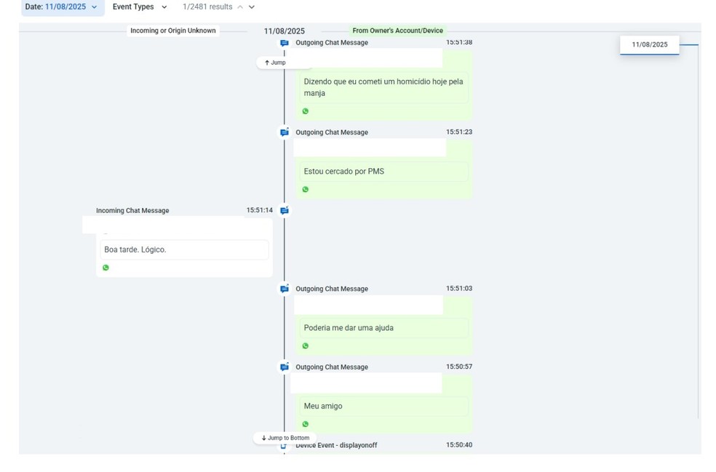Viewport: 716px width, 472px height.
Task: Click the Jump to Bottom button
Action: tap(285, 438)
